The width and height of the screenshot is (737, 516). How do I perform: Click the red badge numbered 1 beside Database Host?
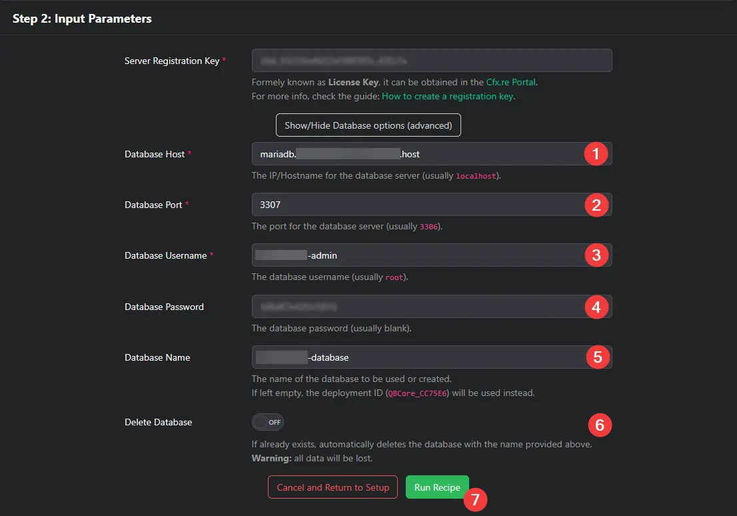tap(597, 153)
